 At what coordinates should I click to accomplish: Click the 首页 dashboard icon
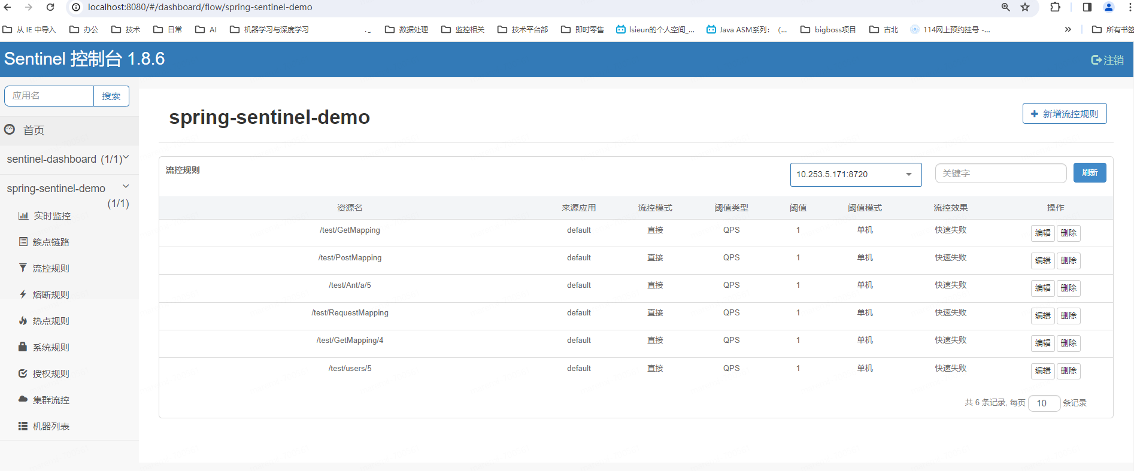[x=10, y=129]
